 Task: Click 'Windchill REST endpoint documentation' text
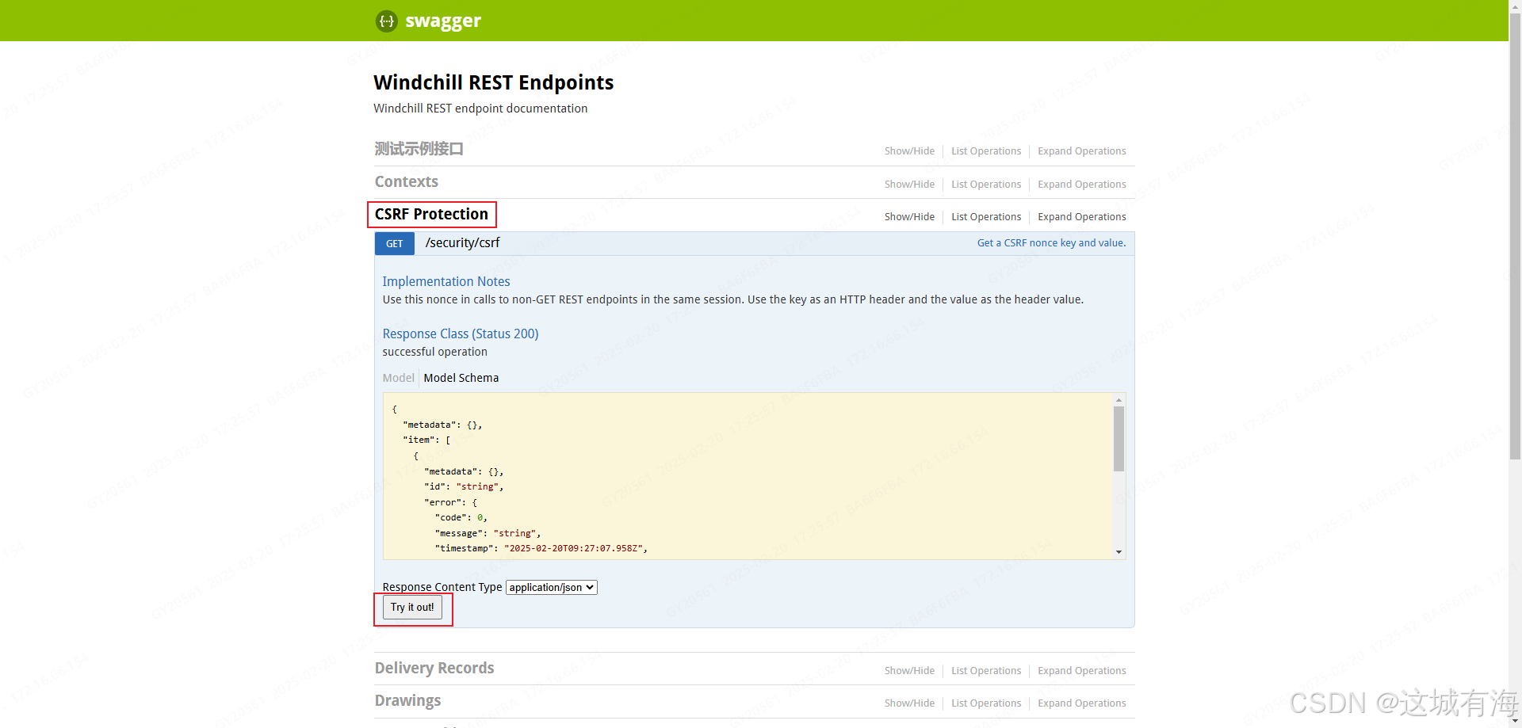click(480, 109)
